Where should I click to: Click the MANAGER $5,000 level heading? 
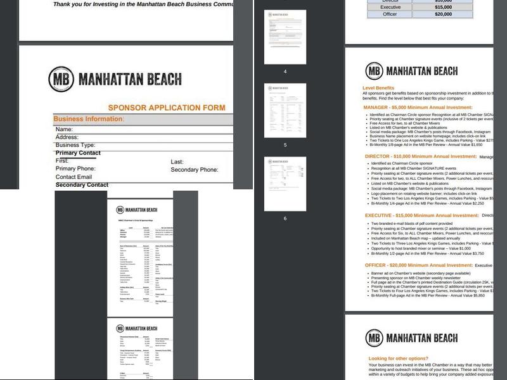(x=418, y=108)
